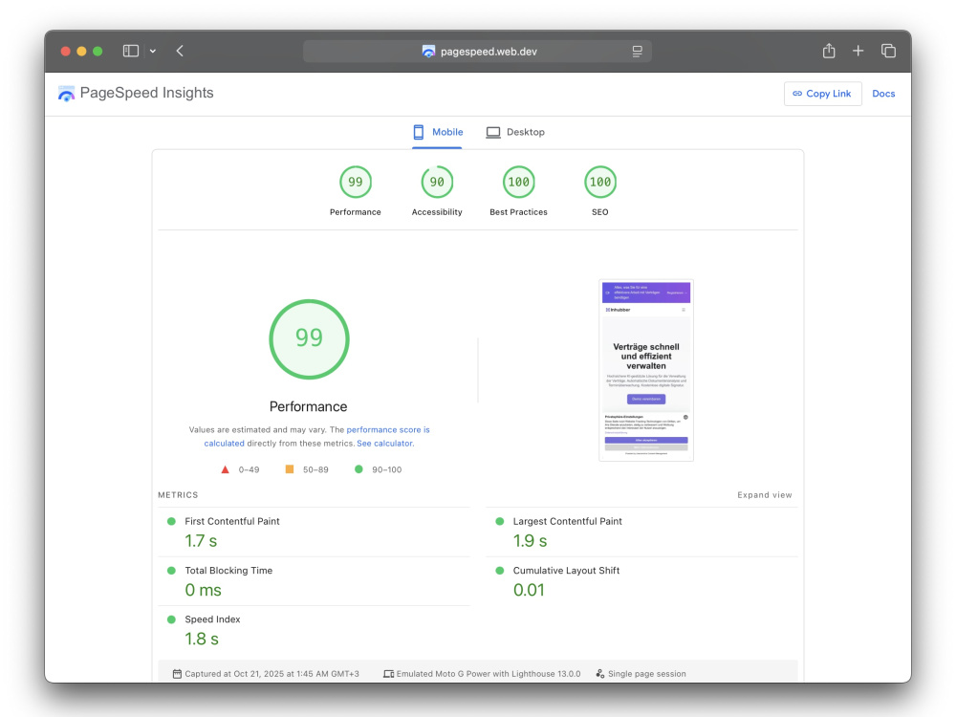Click the calendar icon beside Captured at
The image size is (956, 717).
(177, 674)
